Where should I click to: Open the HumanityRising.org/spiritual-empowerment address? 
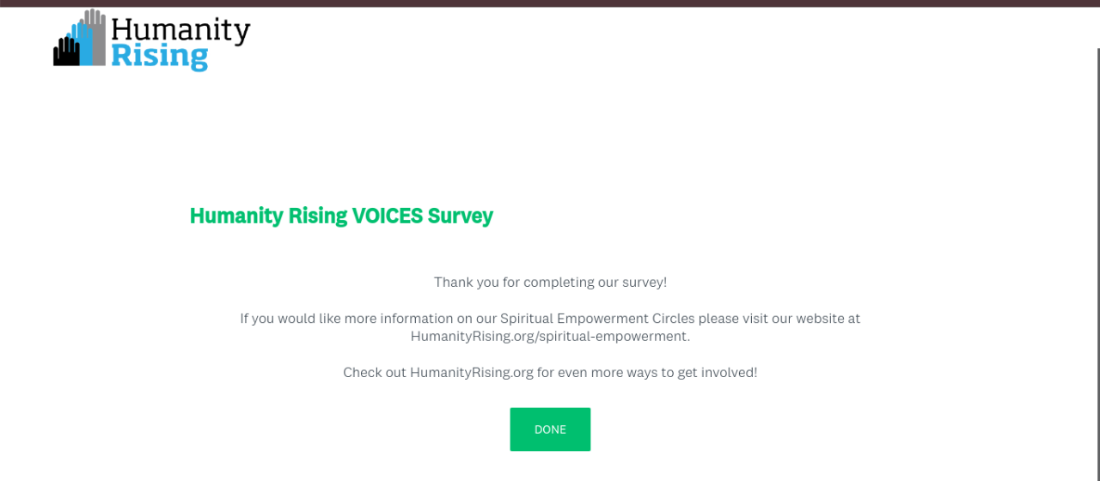tap(550, 336)
